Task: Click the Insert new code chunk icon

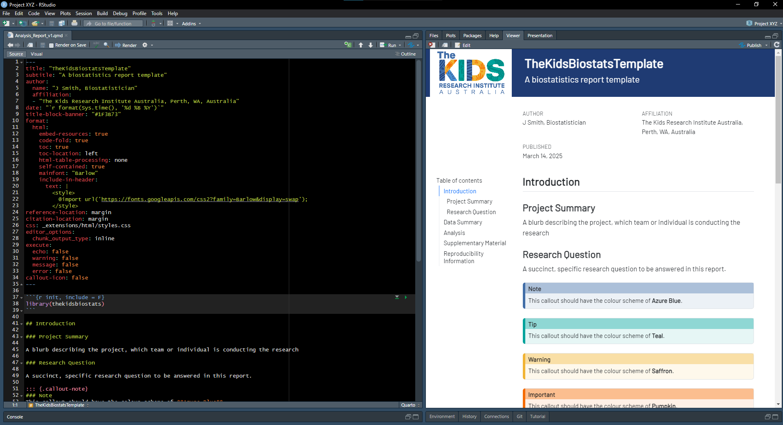Action: pos(347,45)
